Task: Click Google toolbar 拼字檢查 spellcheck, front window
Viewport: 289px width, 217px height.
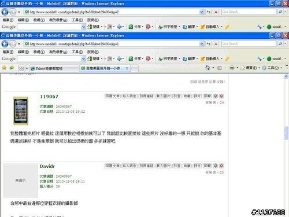Action: 168,58
